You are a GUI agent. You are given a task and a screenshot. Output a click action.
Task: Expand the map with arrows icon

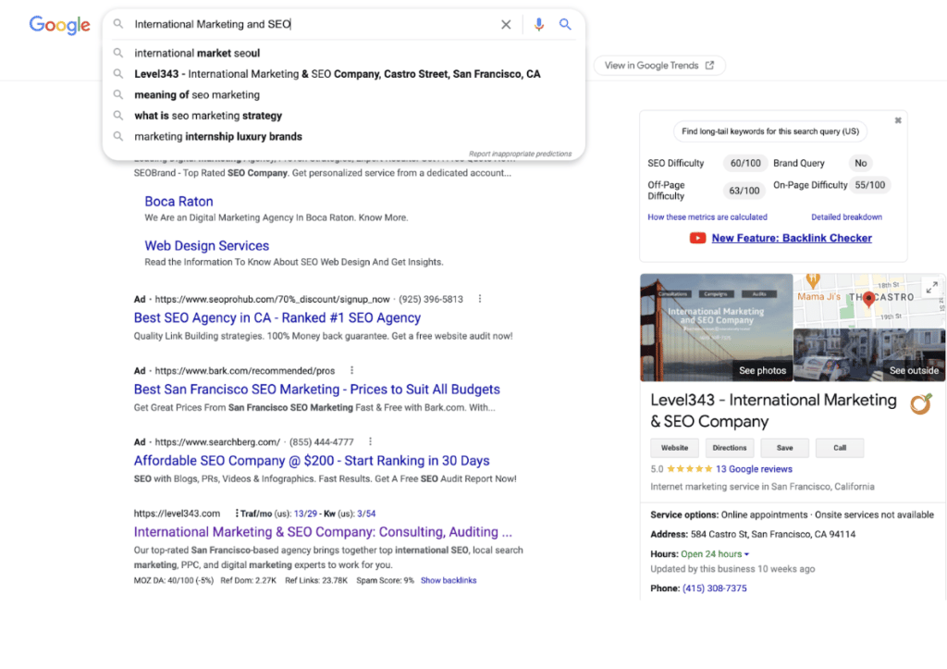(932, 288)
